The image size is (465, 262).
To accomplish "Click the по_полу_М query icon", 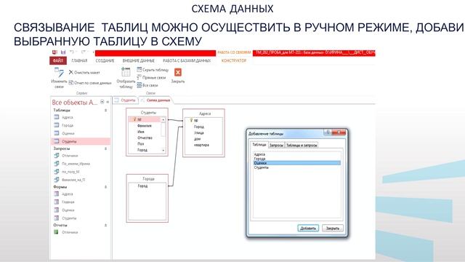I will point(57,172).
